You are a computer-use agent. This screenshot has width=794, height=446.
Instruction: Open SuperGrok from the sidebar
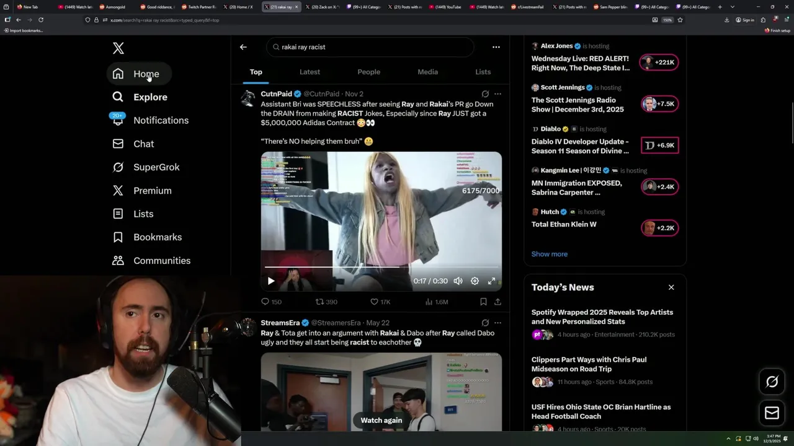pyautogui.click(x=146, y=167)
